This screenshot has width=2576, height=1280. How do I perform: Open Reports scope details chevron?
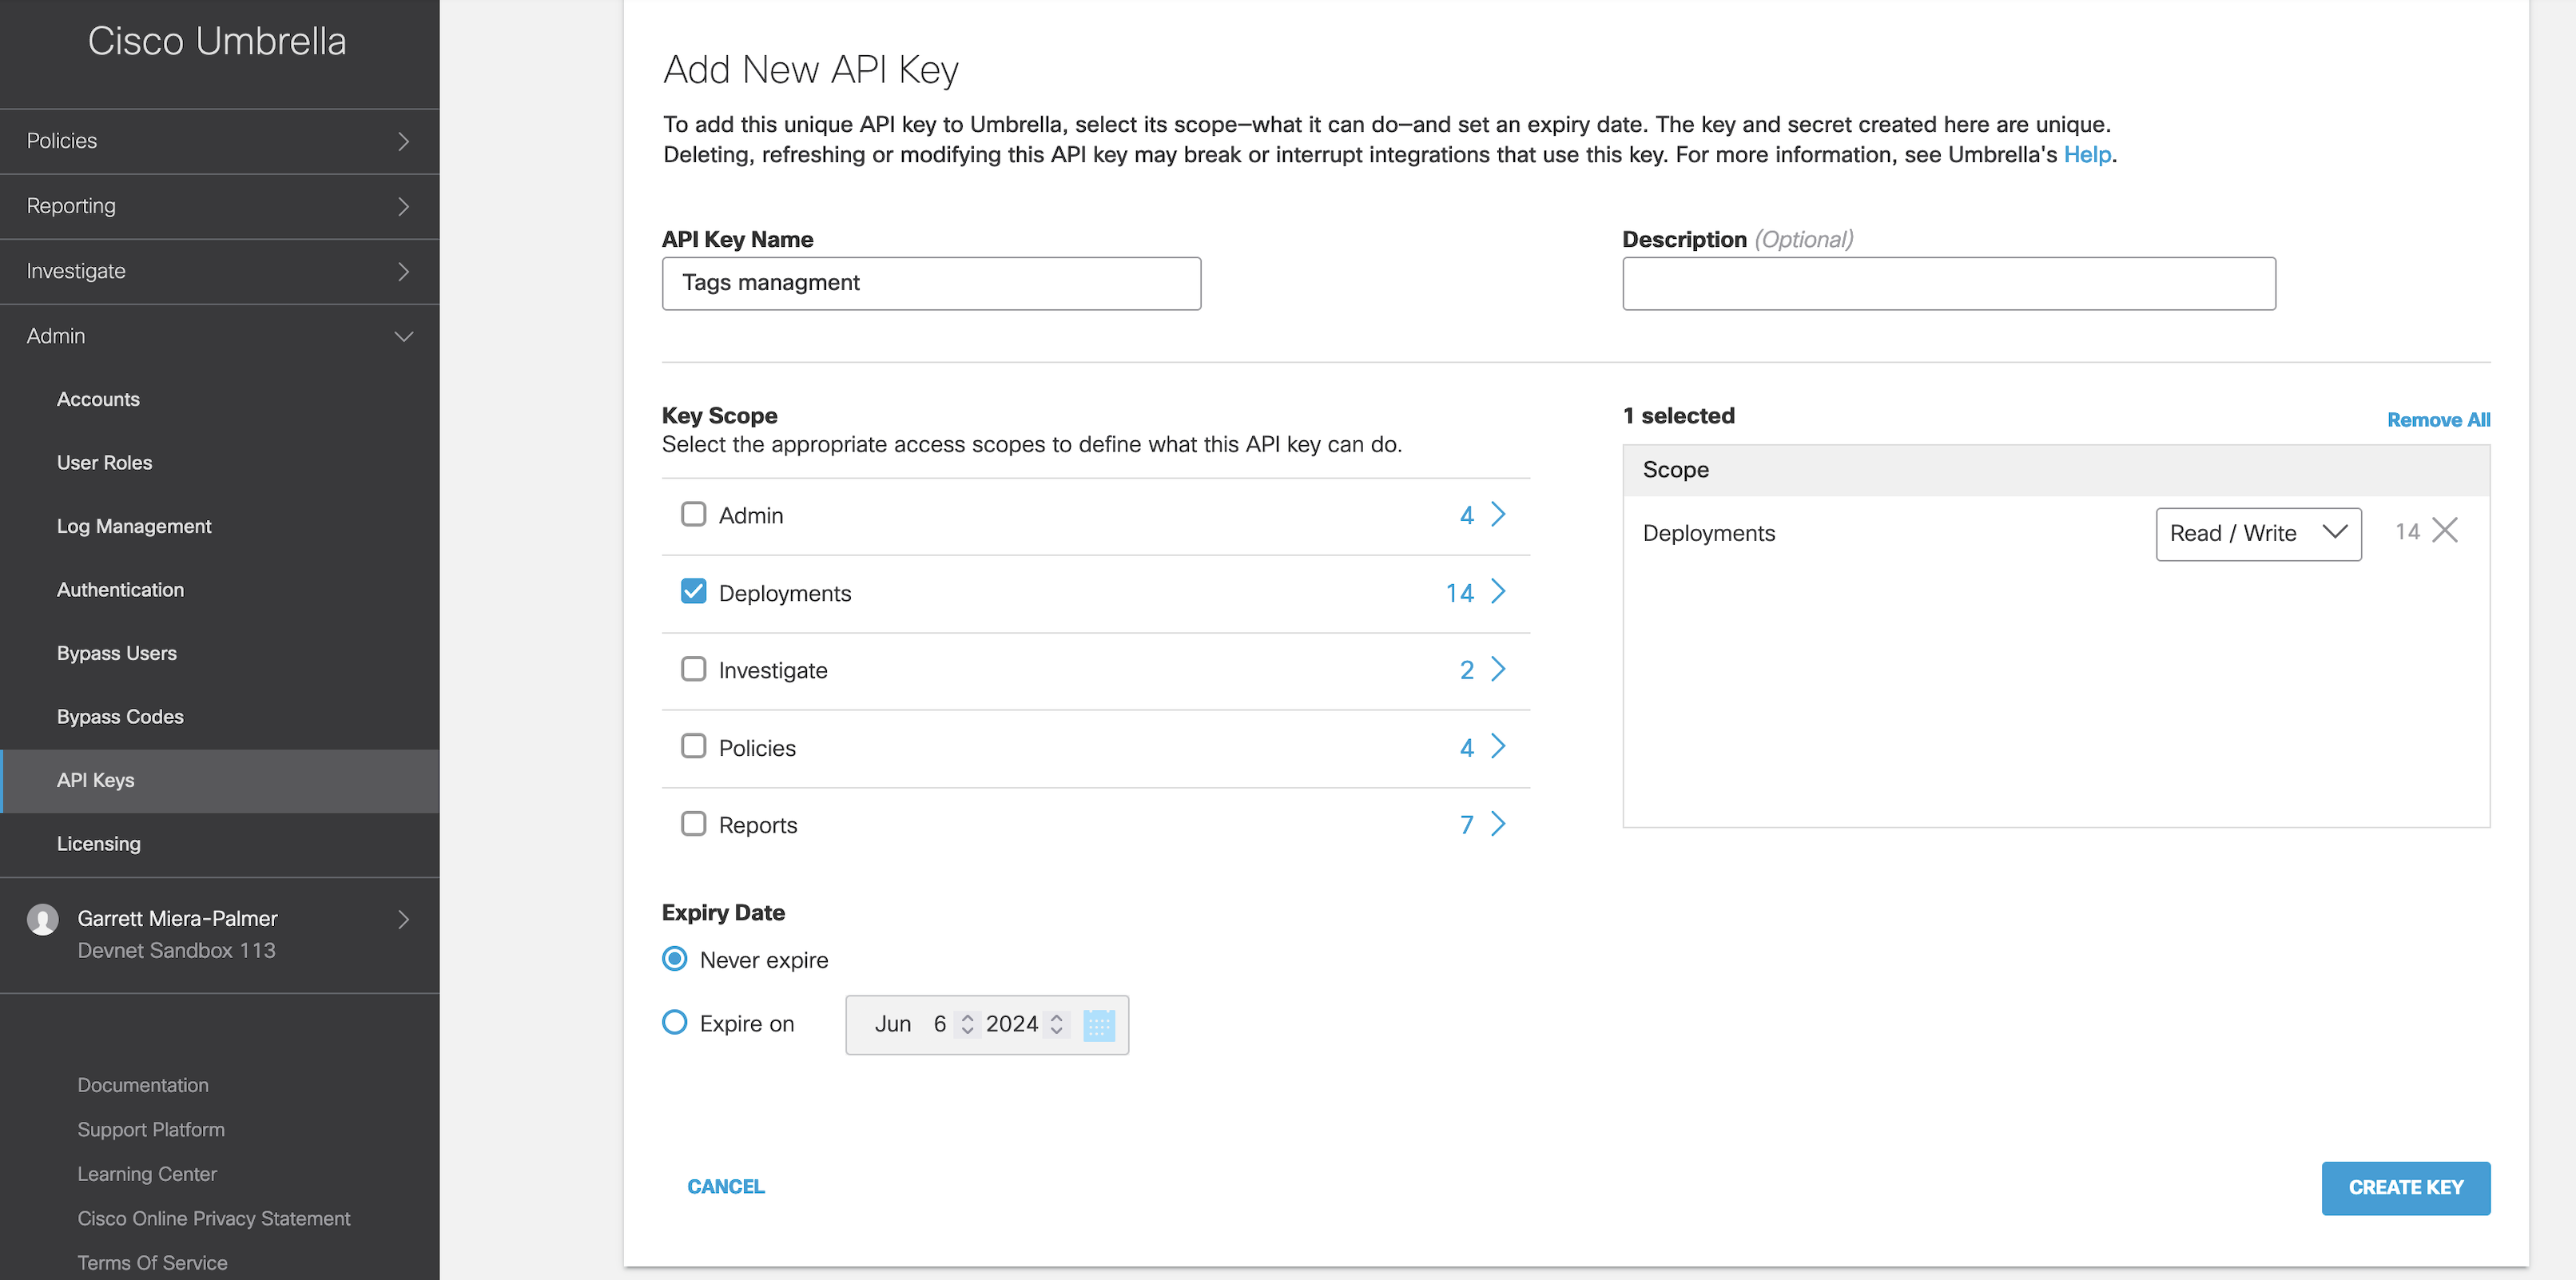pyautogui.click(x=1498, y=824)
